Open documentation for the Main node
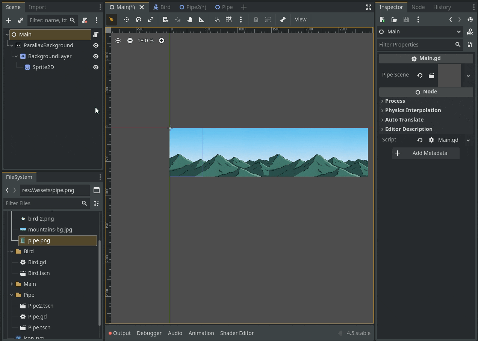 [470, 32]
